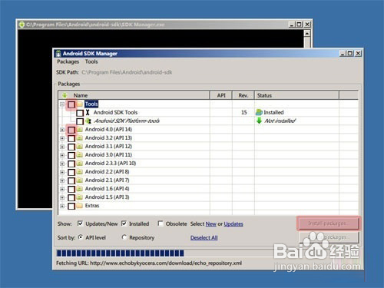Expand the Android 3.2 (API 13) node
Viewport: 384px width, 288px height.
click(62, 138)
